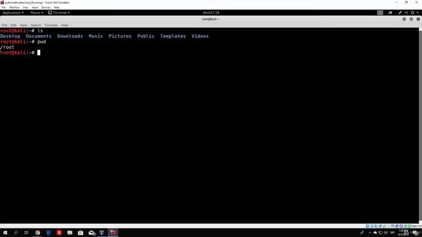The height and width of the screenshot is (237, 422).
Task: Open the Terminal menu in terminal menubar
Action: point(51,25)
